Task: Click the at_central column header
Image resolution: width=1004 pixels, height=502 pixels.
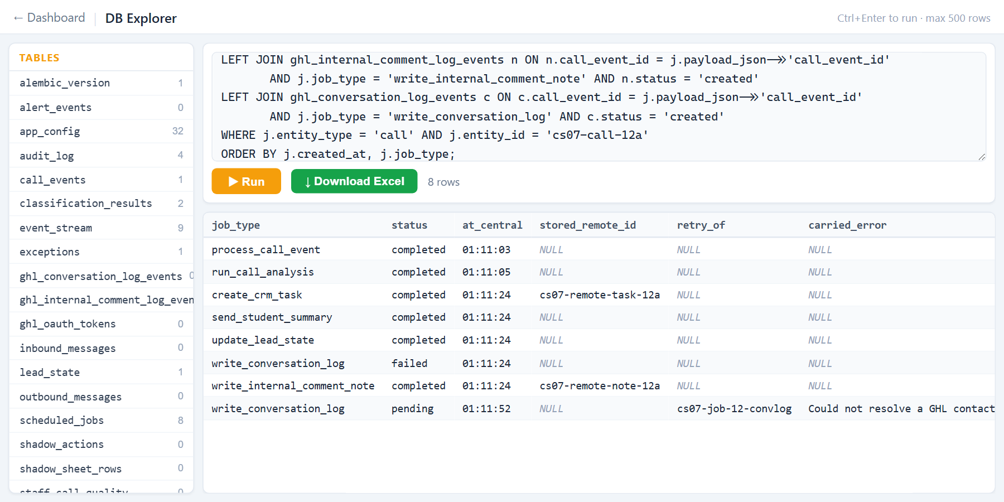Action: (x=492, y=225)
